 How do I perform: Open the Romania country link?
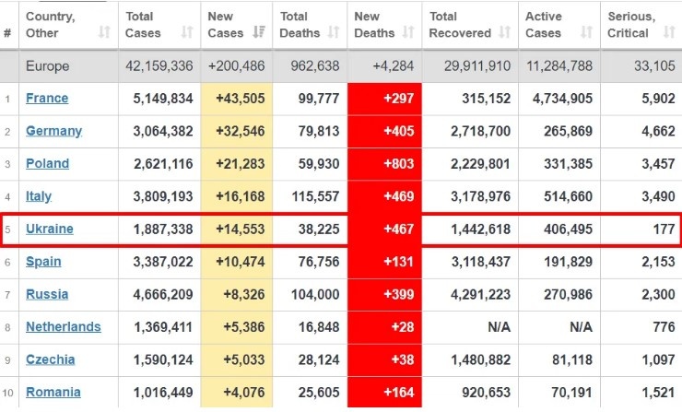pos(53,392)
